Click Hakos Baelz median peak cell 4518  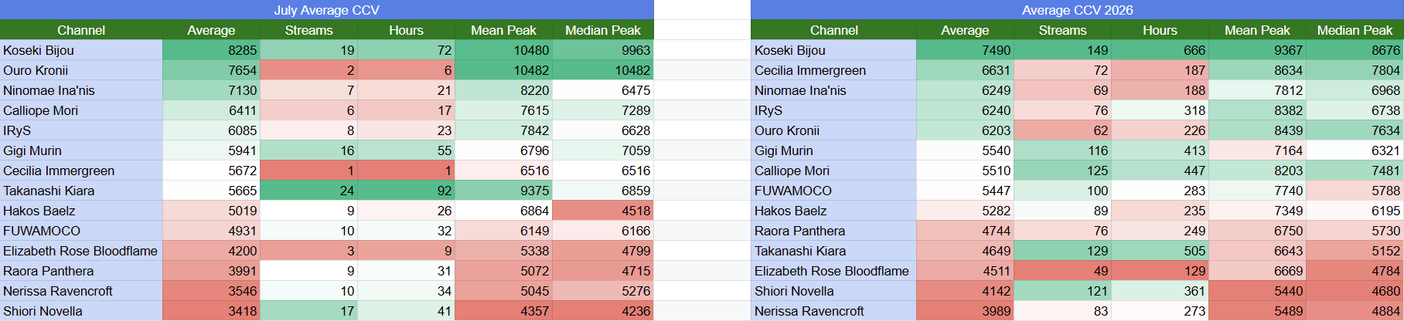point(603,211)
